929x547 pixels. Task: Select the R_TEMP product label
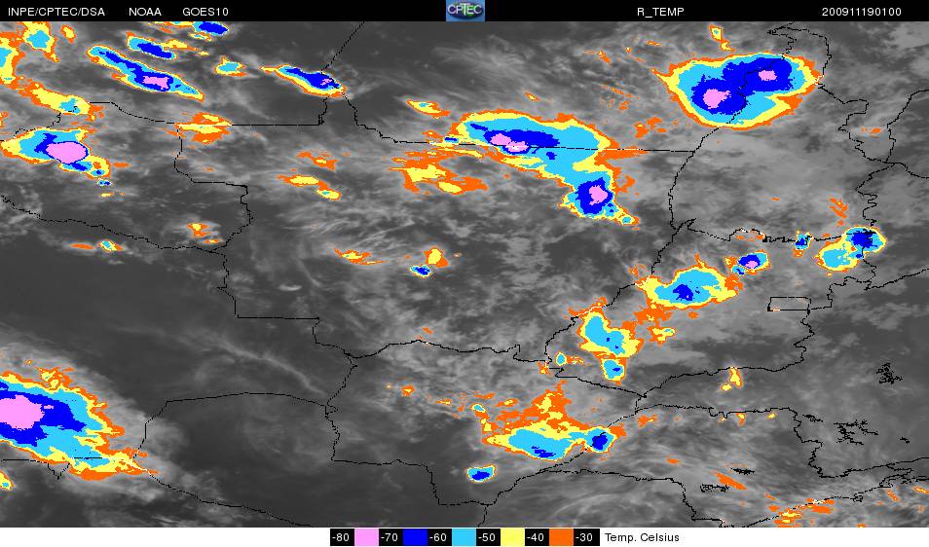point(660,12)
